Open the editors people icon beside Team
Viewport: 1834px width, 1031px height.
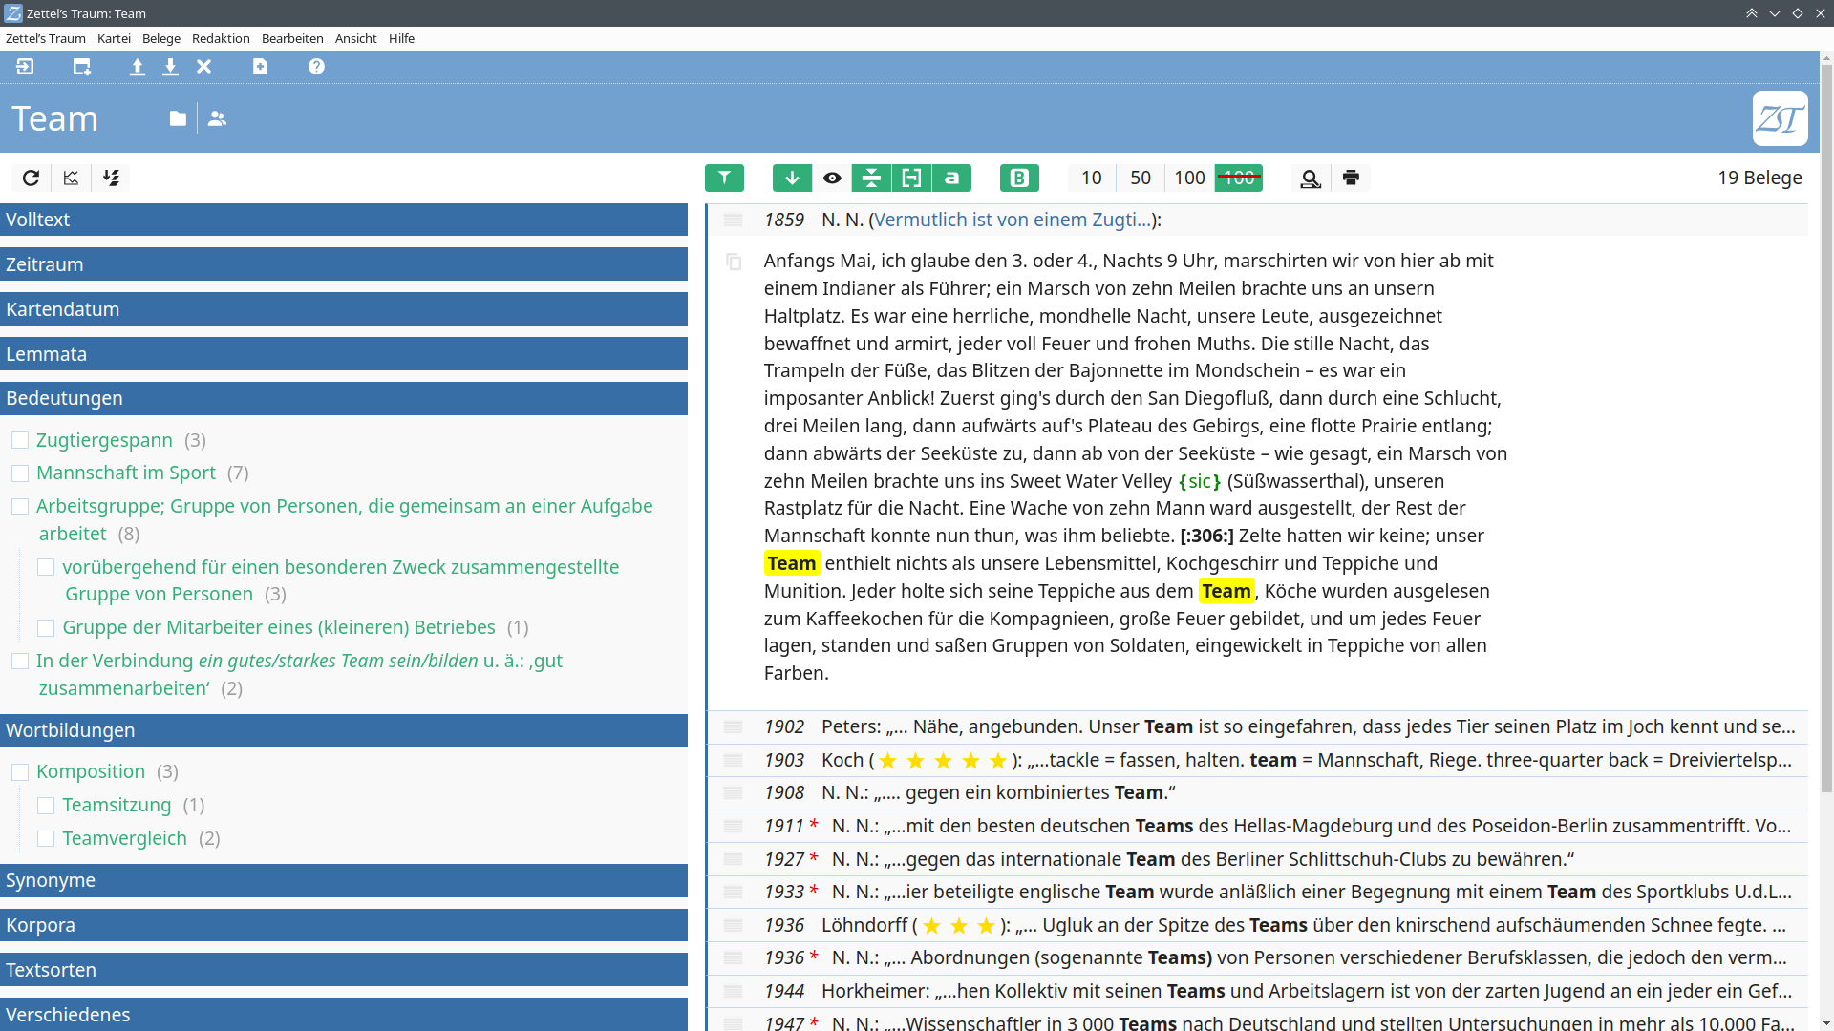click(217, 118)
